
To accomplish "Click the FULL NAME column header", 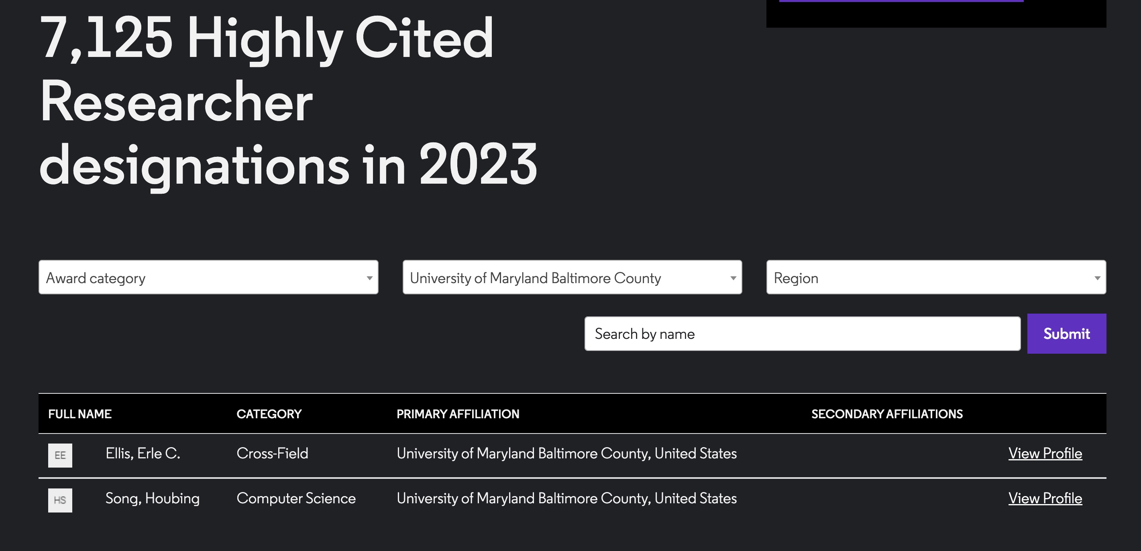I will coord(80,414).
